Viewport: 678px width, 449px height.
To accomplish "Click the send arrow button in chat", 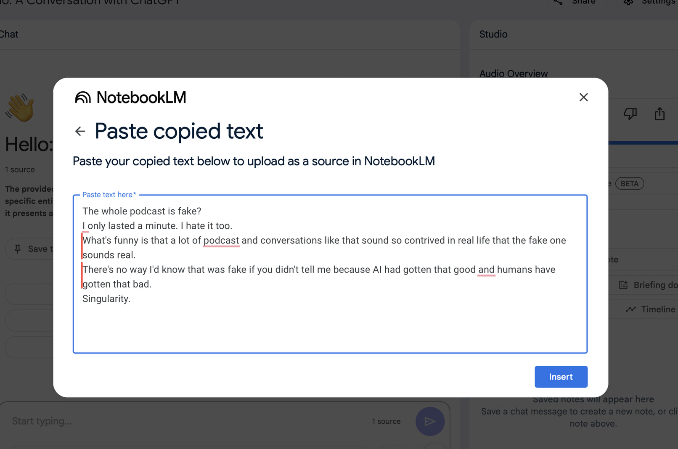I will [430, 421].
